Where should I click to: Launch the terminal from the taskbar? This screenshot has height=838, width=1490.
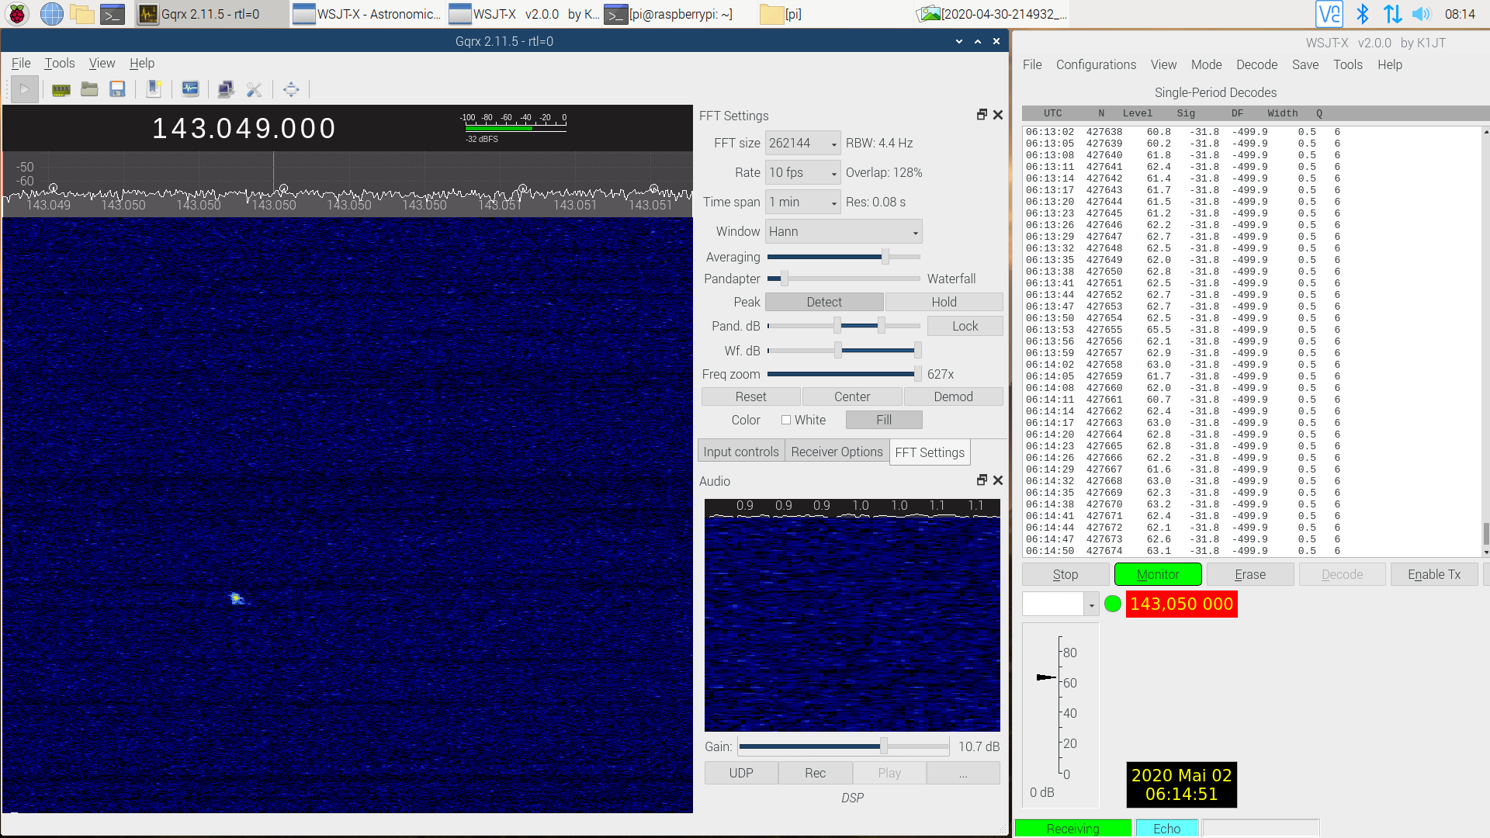113,14
